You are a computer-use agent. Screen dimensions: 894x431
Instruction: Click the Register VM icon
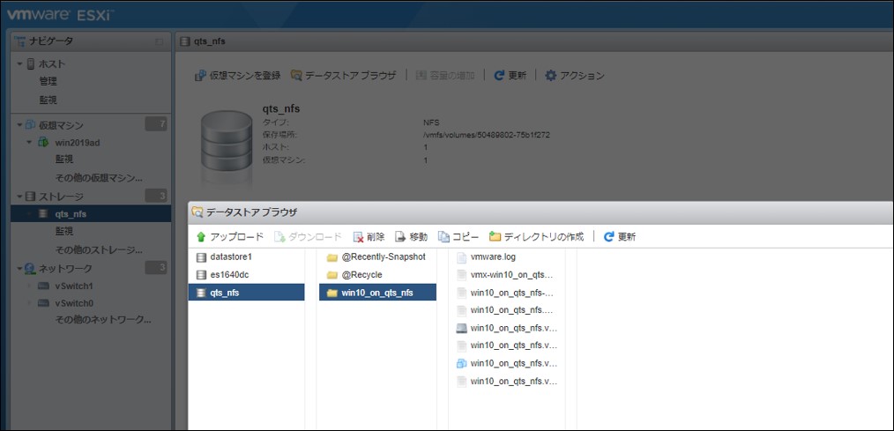(200, 76)
